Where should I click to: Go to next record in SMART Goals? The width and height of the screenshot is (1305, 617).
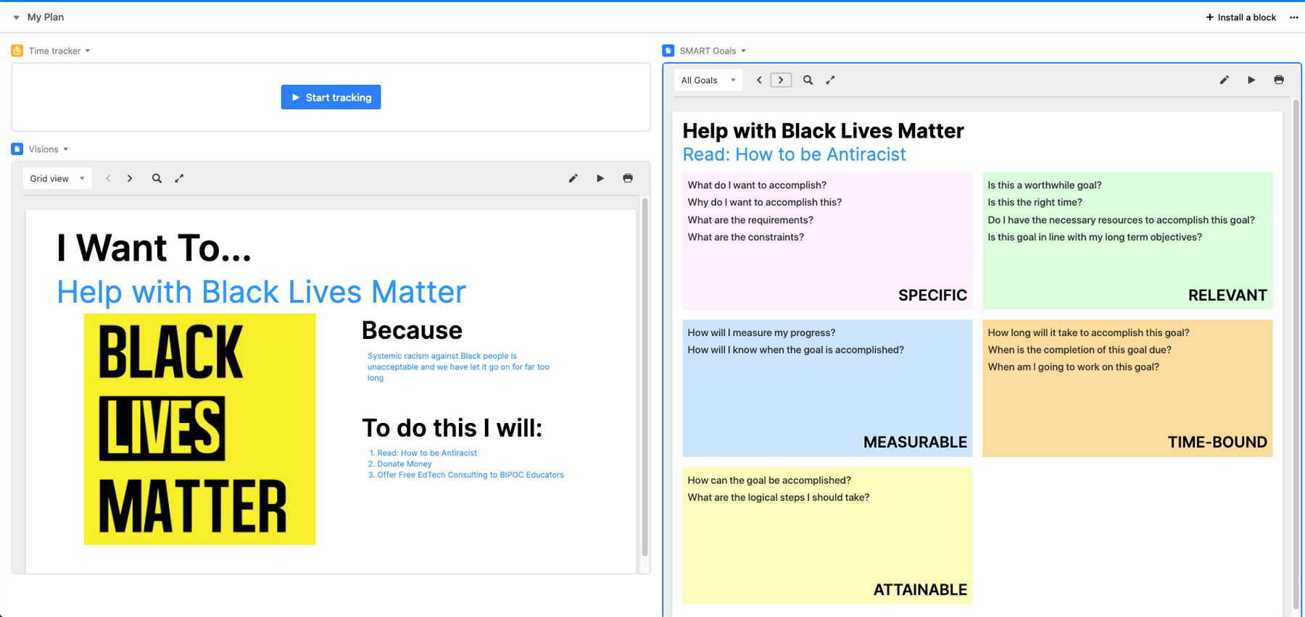click(781, 80)
